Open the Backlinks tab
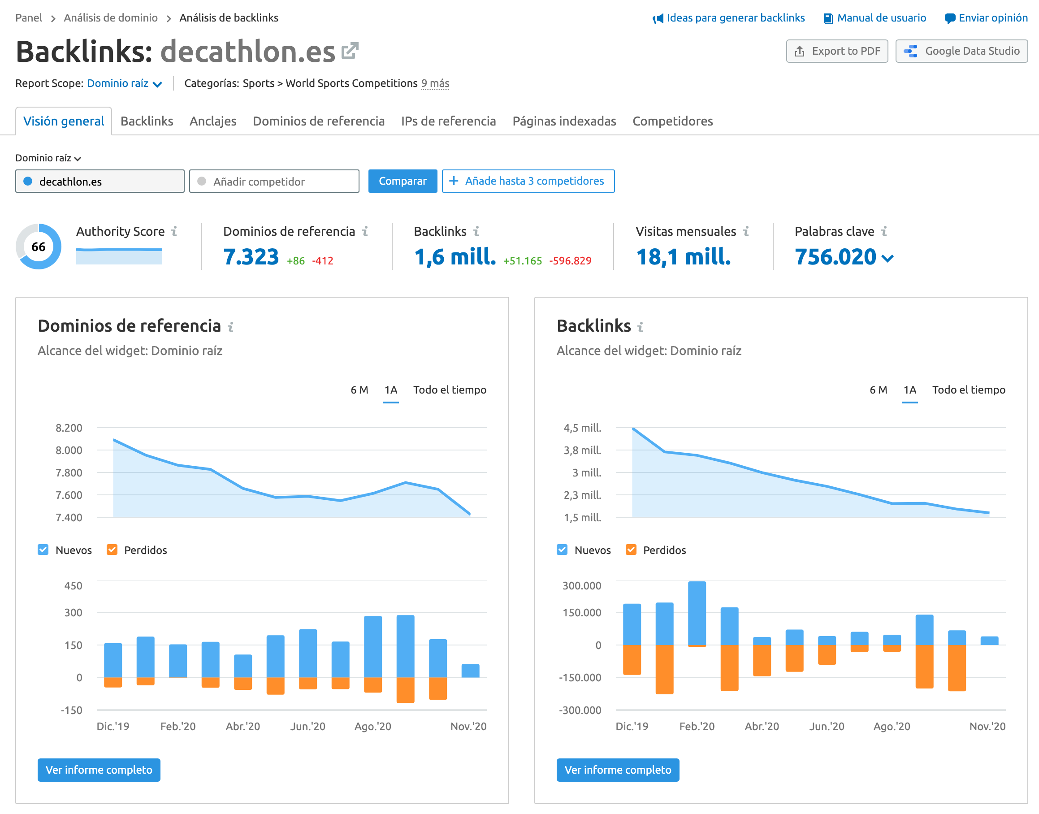 point(147,121)
